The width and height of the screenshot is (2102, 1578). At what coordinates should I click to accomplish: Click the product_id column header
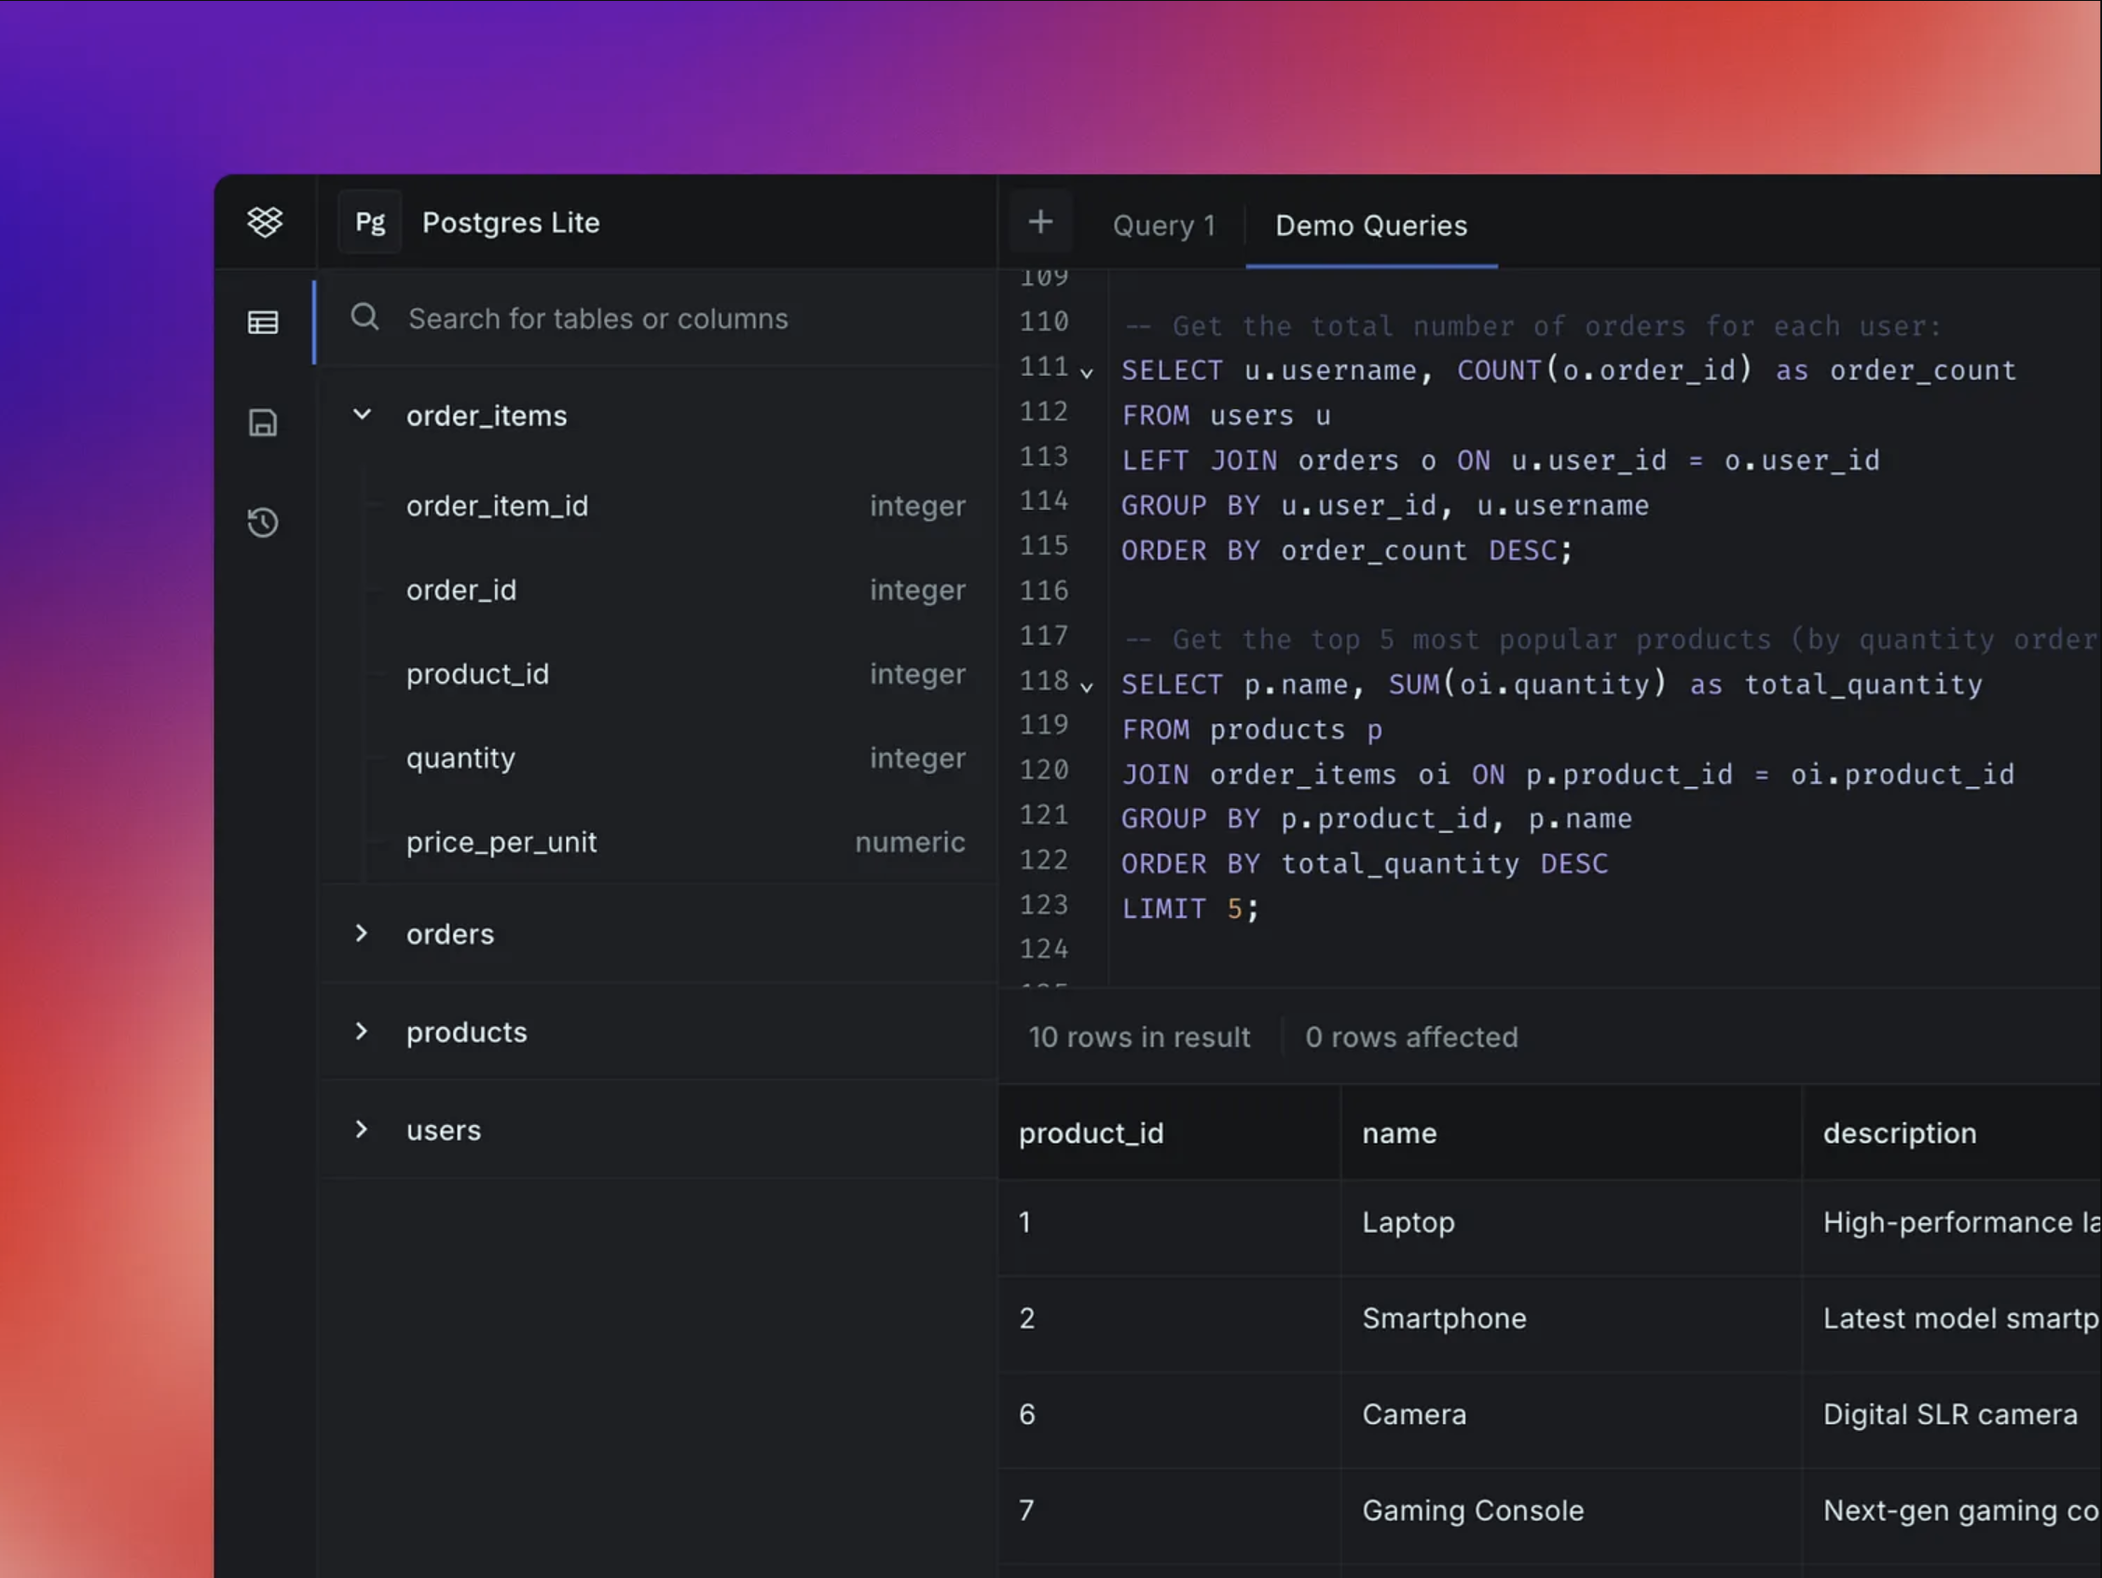[1091, 1132]
